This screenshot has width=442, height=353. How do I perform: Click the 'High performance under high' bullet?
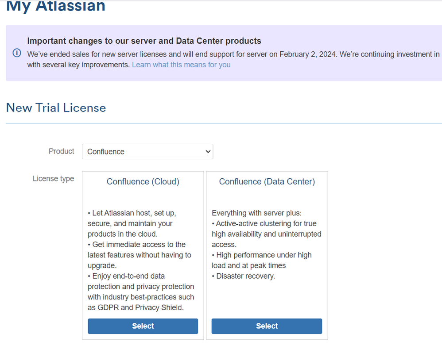(262, 255)
